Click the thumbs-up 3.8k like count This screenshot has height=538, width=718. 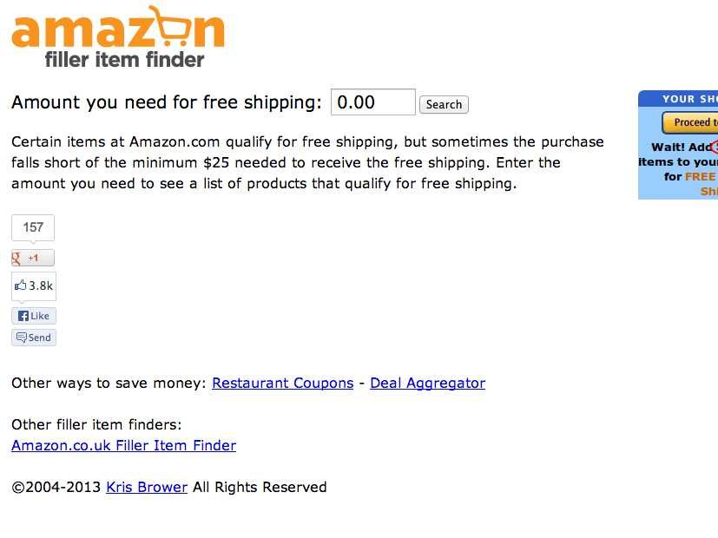34,285
